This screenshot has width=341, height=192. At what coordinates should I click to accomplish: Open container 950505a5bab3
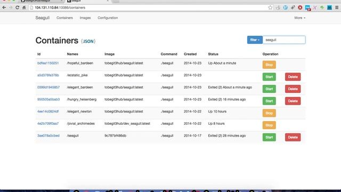pos(48,99)
